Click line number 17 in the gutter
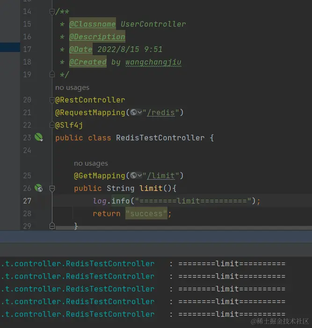Screen dimensions: 312x328 tap(27, 50)
